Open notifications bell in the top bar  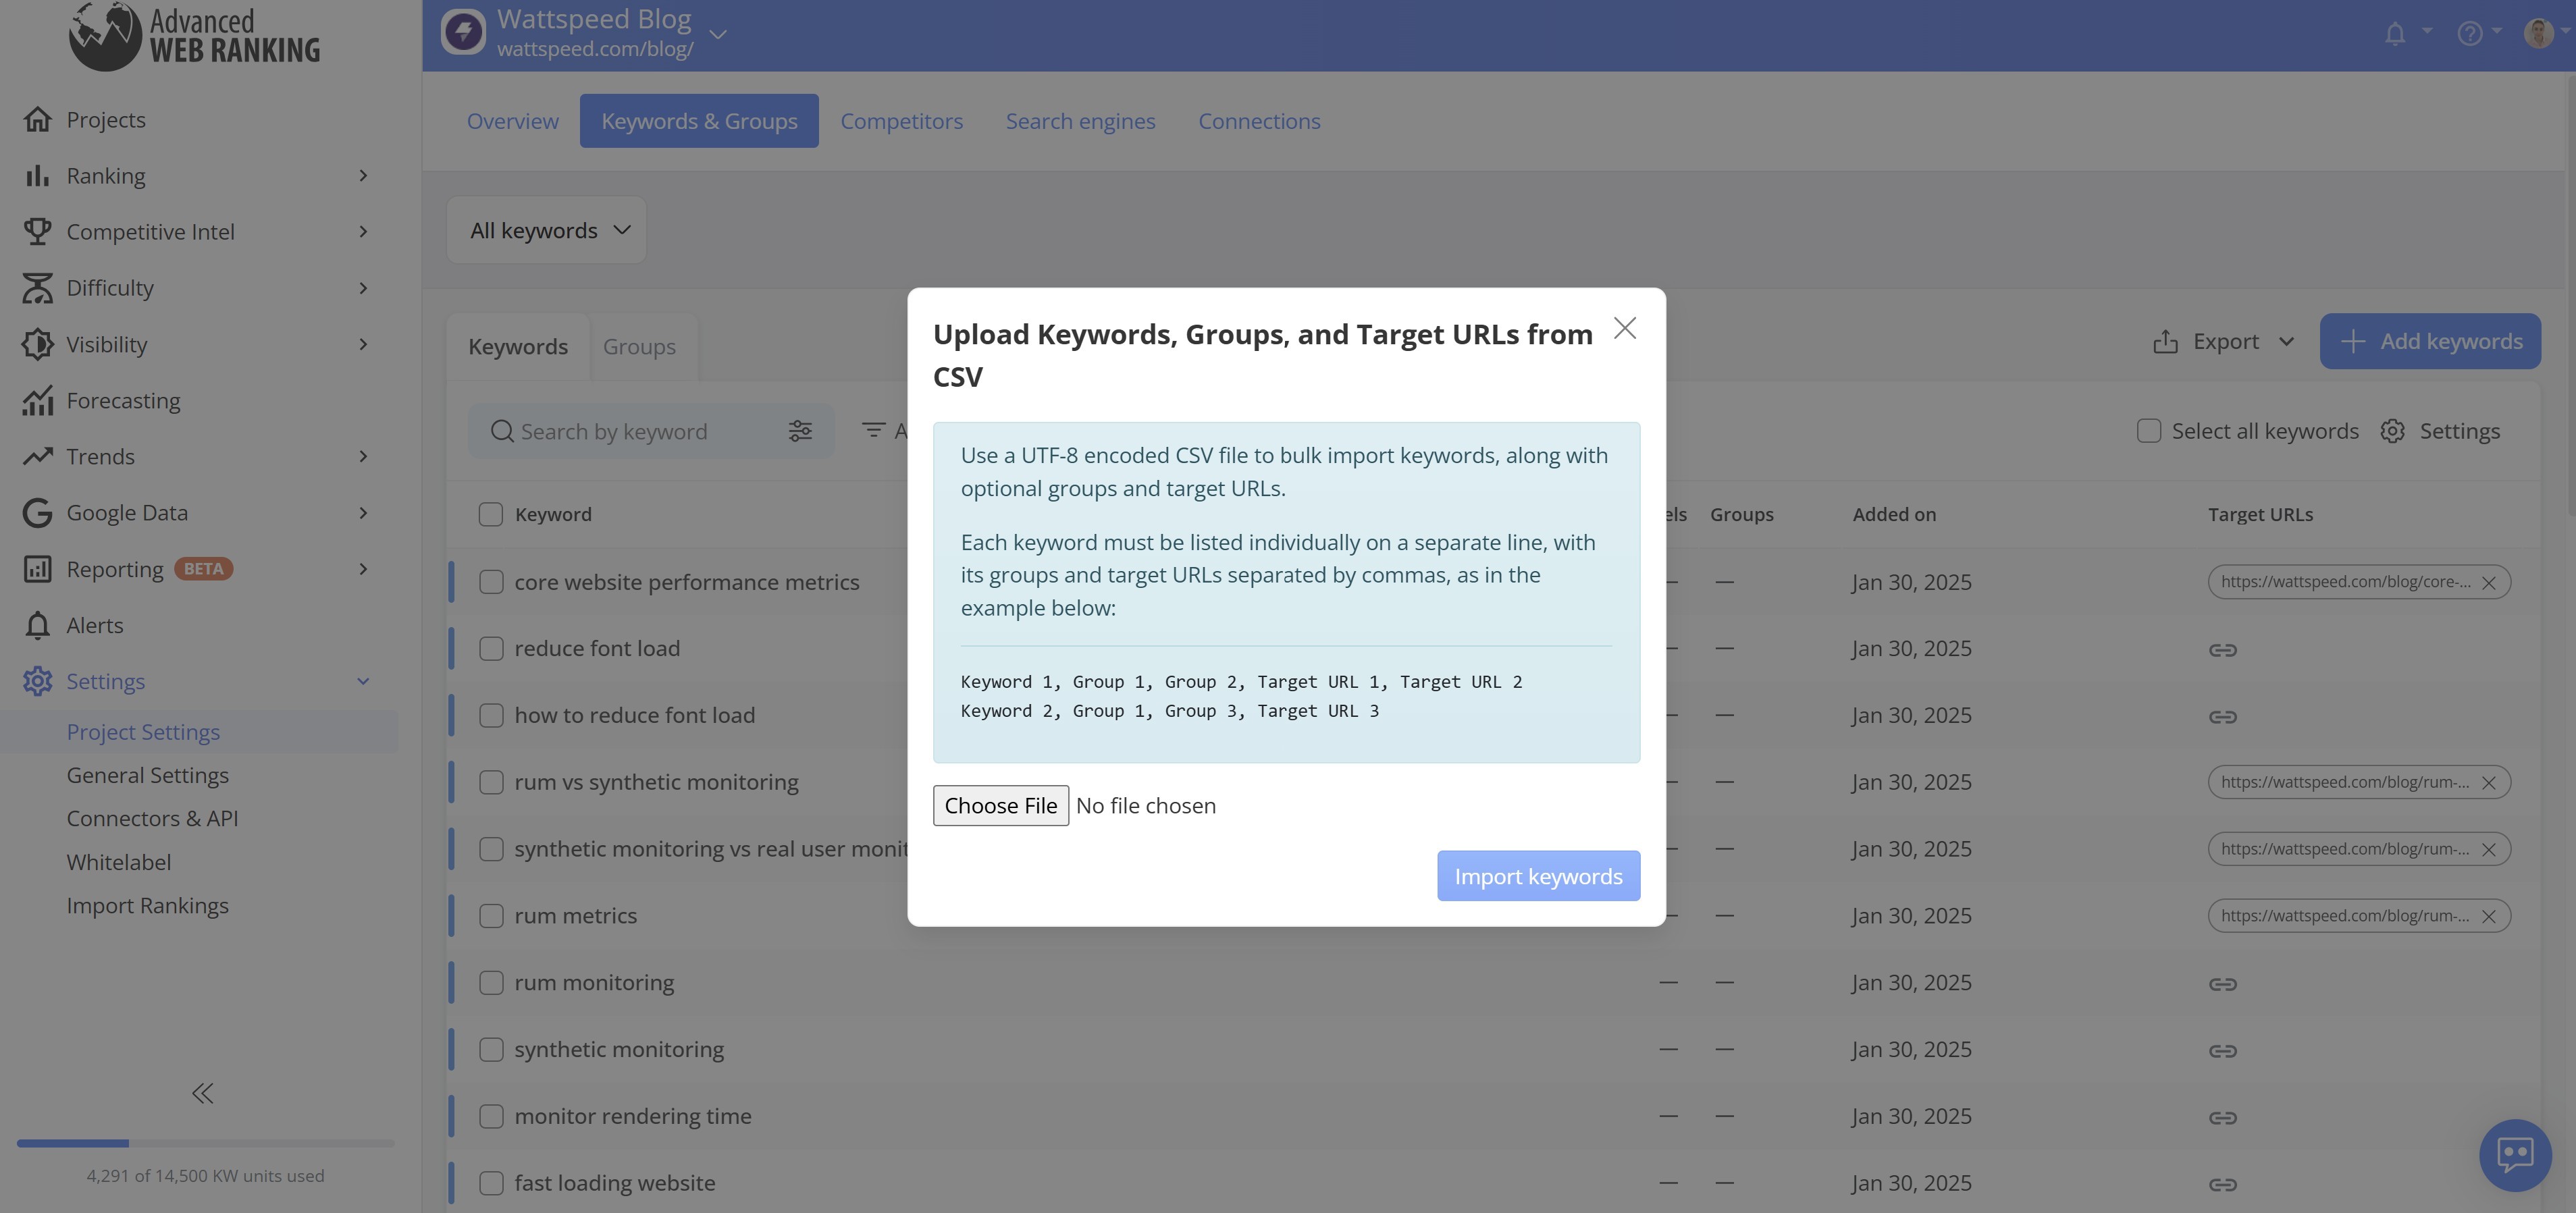click(2395, 34)
